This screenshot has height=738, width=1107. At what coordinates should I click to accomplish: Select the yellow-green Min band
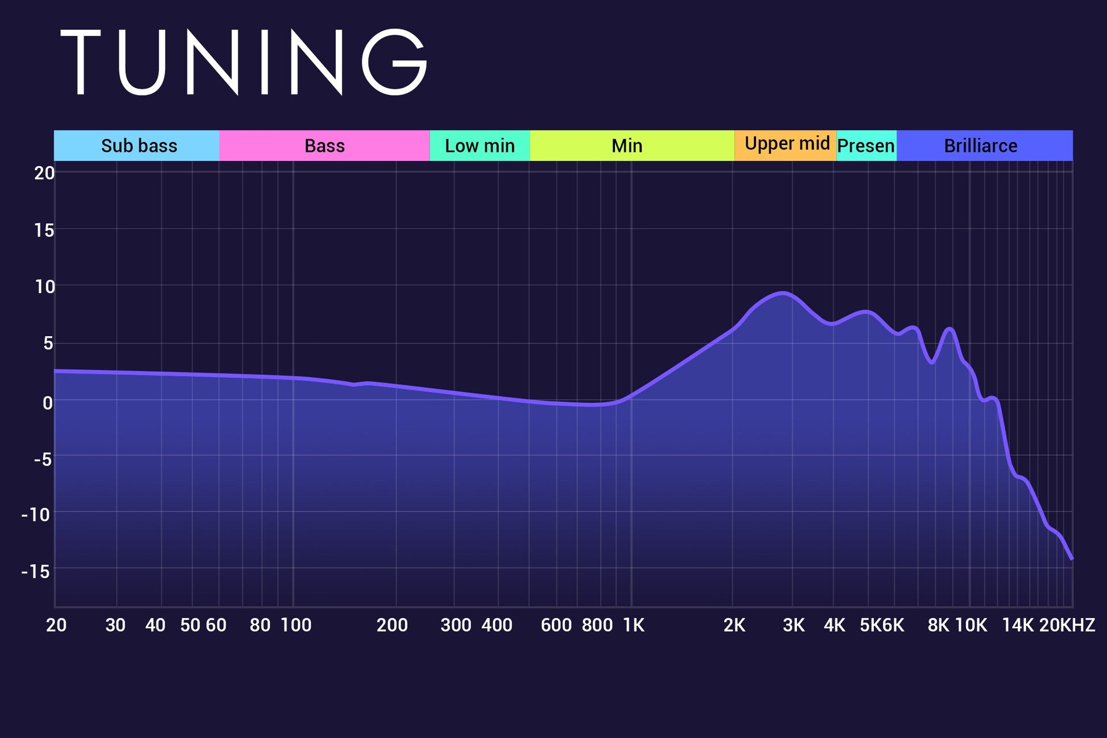click(627, 146)
